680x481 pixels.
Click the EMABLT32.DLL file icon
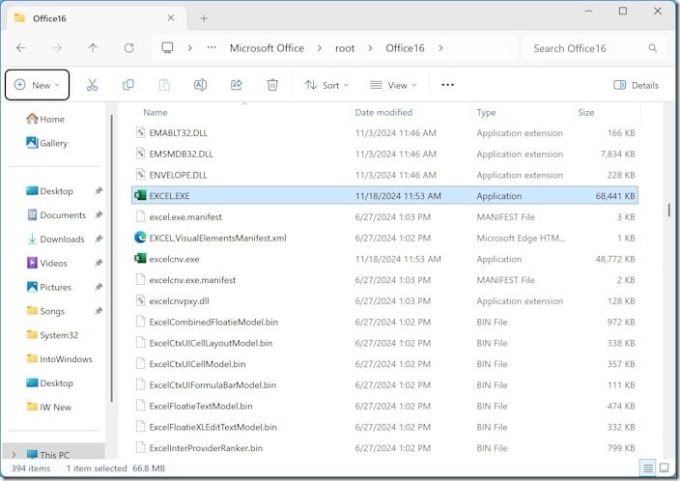(140, 132)
